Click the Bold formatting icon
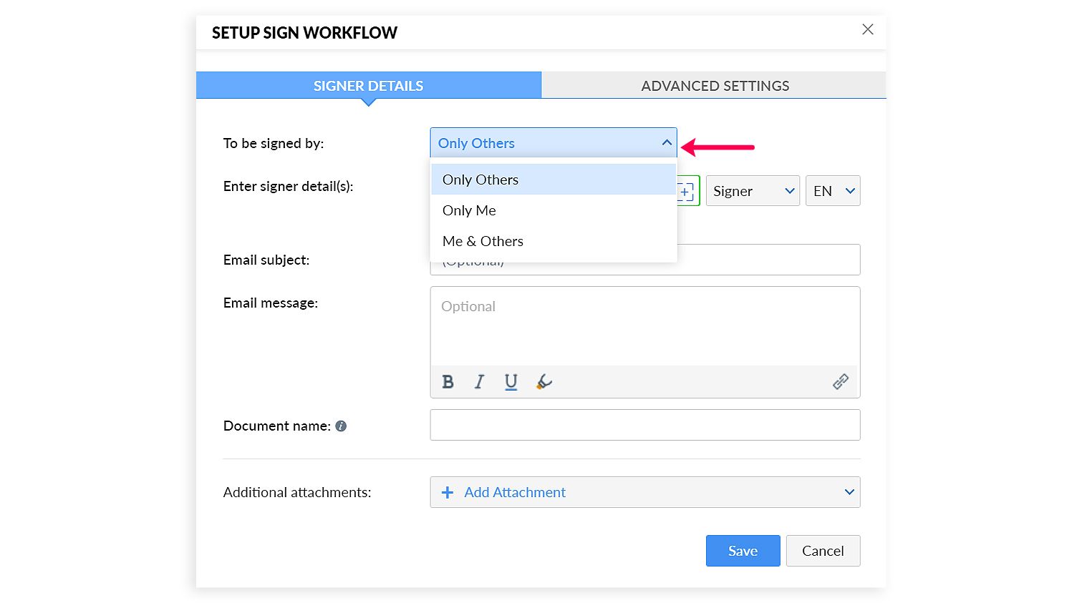The width and height of the screenshot is (1082, 608). point(448,382)
